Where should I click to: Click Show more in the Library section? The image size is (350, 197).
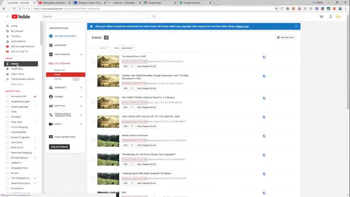(x=17, y=84)
